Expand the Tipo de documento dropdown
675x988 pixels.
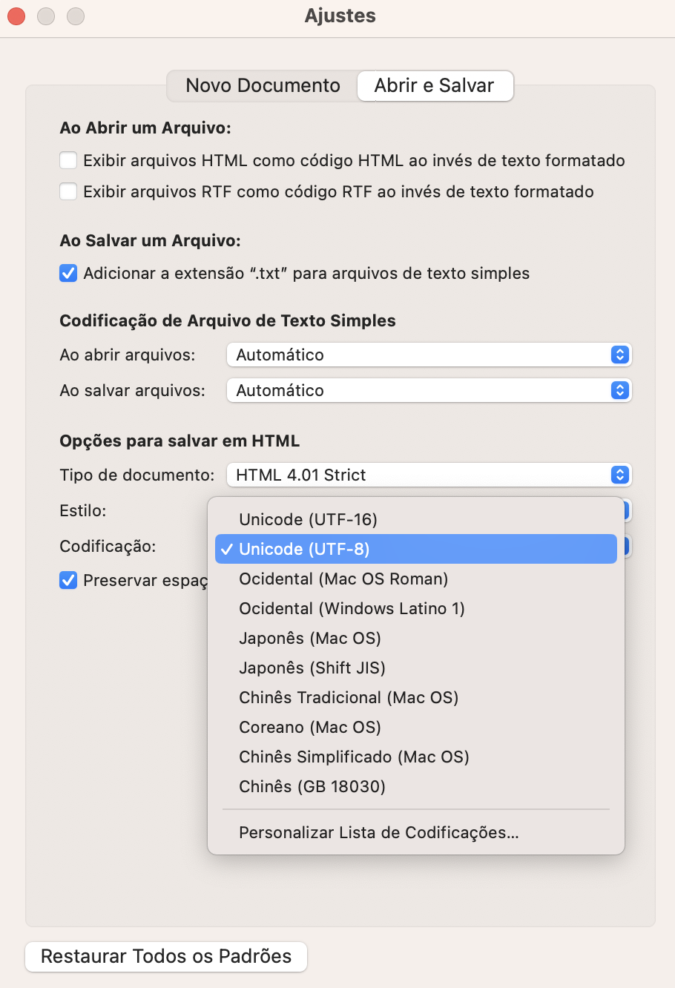click(428, 475)
